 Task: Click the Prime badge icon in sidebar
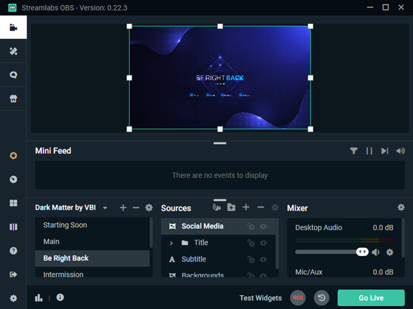(13, 156)
